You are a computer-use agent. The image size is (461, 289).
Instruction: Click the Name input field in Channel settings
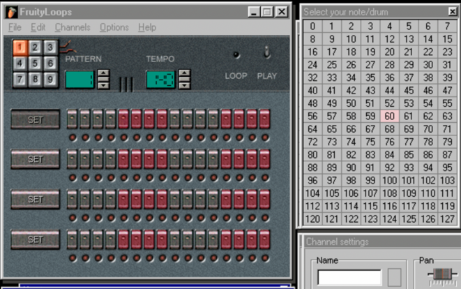click(349, 277)
